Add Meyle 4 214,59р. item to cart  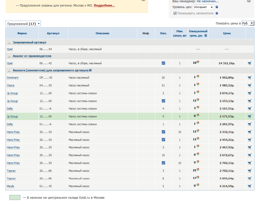(250, 186)
